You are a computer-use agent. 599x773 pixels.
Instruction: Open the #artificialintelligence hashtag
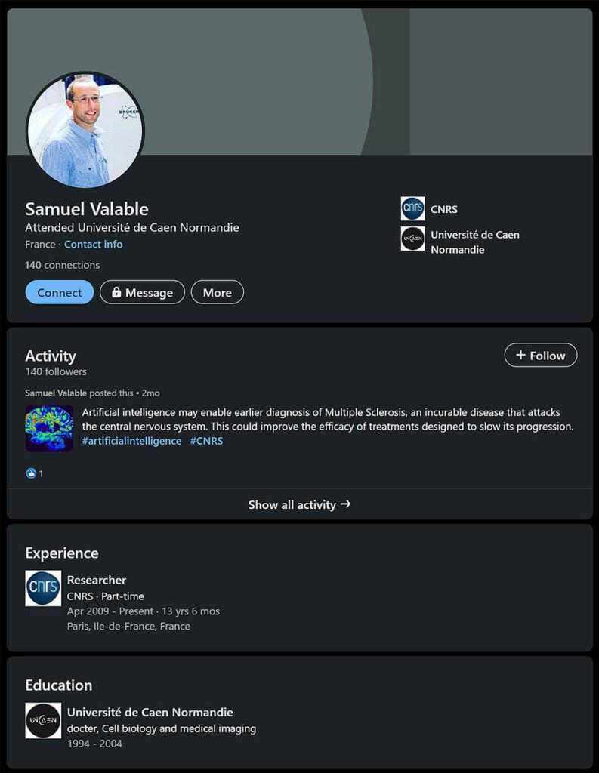tap(131, 441)
